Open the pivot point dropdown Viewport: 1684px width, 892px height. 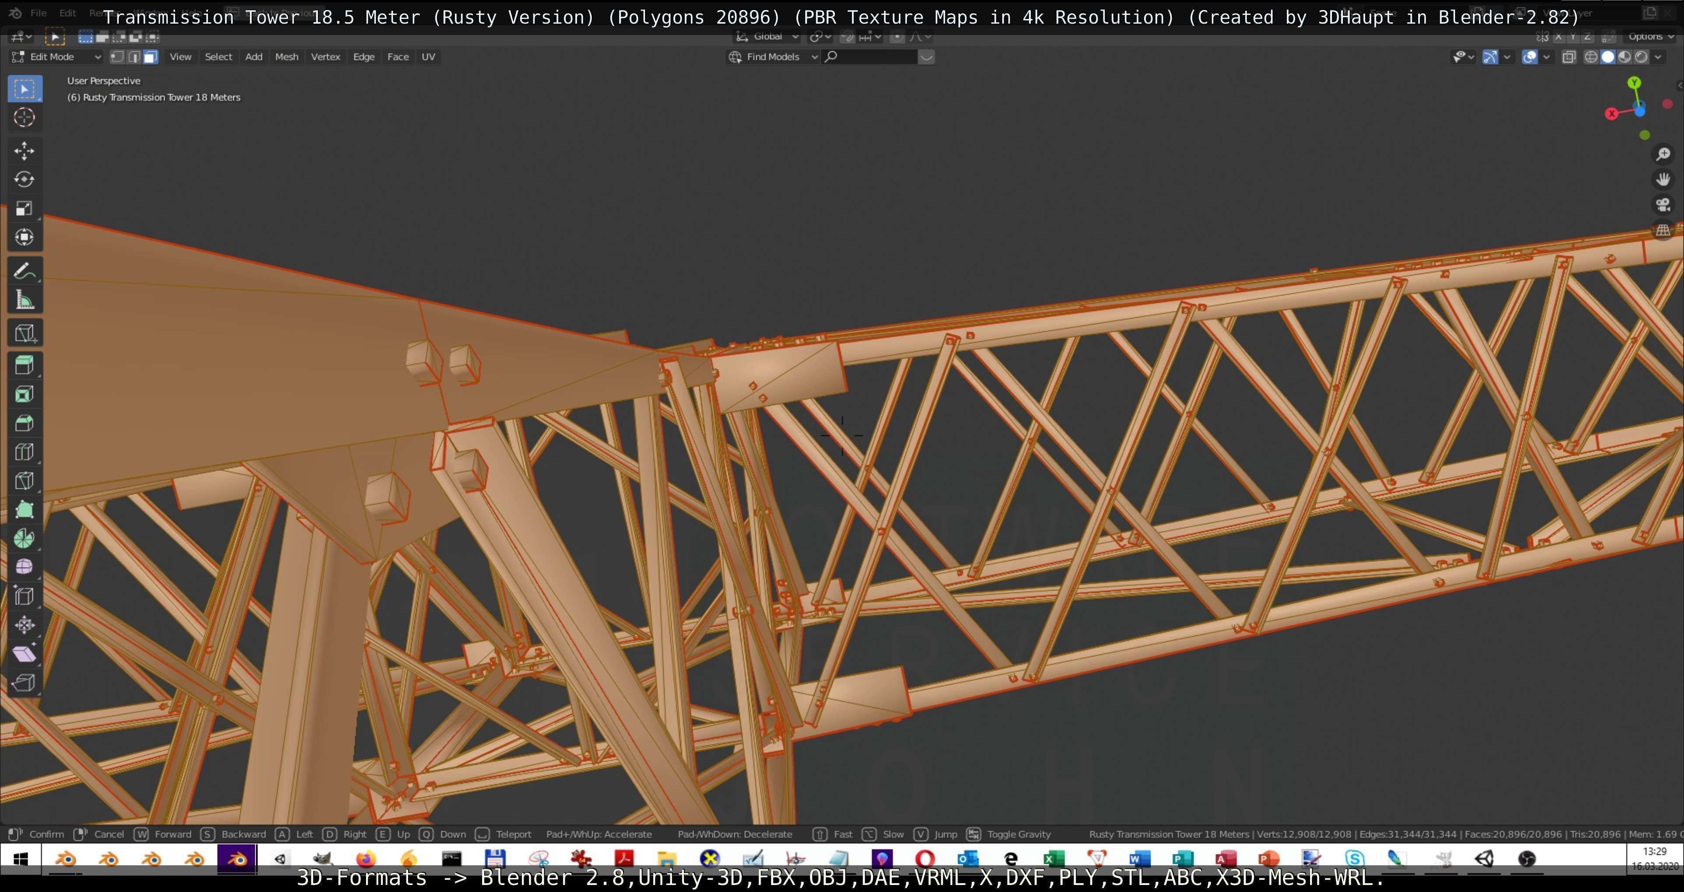pyautogui.click(x=821, y=37)
